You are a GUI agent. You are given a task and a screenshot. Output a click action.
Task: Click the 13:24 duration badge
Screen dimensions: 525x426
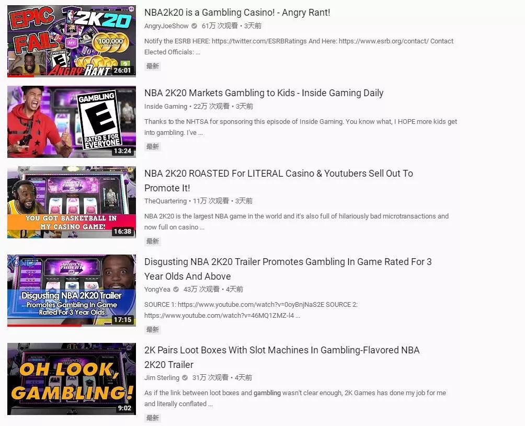pos(122,151)
